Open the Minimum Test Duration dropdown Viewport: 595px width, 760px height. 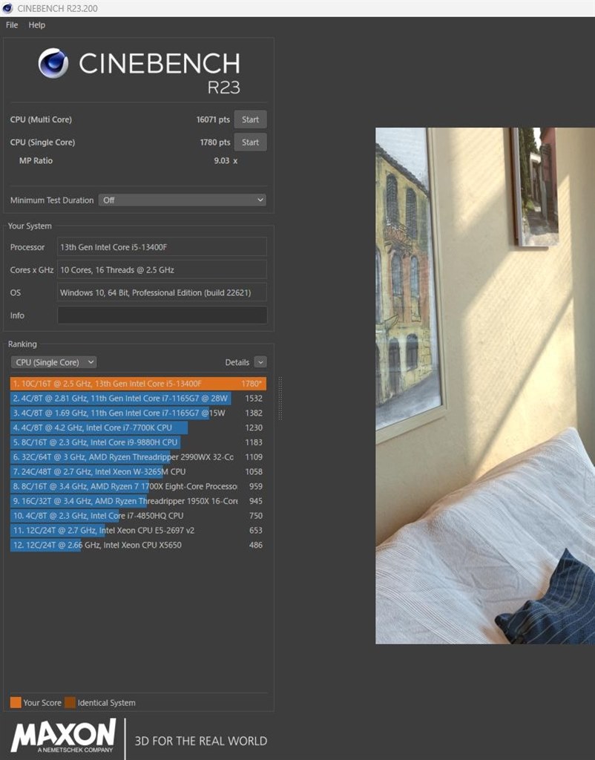click(183, 200)
